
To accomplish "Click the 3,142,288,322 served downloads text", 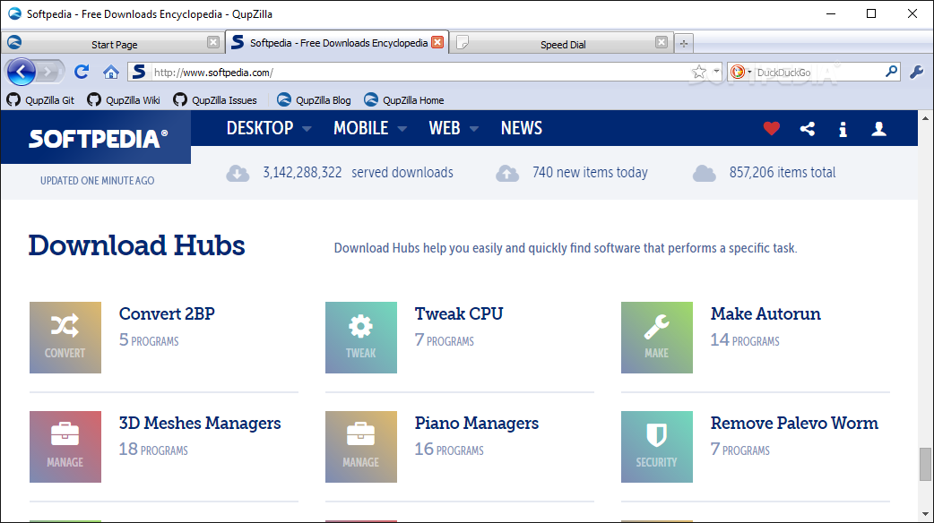I will pyautogui.click(x=358, y=173).
